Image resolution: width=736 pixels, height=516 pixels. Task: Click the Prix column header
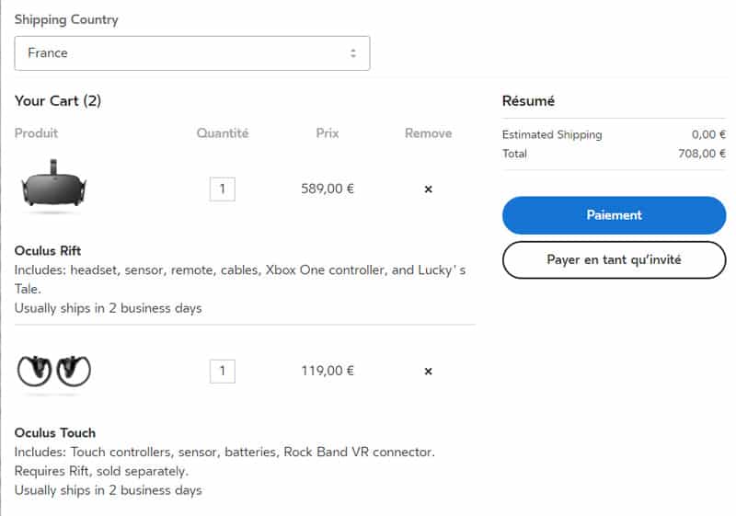(x=328, y=133)
